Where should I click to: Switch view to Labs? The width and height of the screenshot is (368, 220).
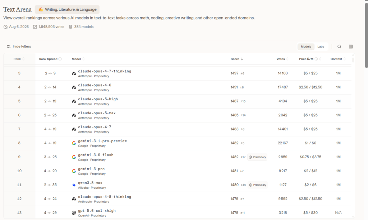pos(321,46)
